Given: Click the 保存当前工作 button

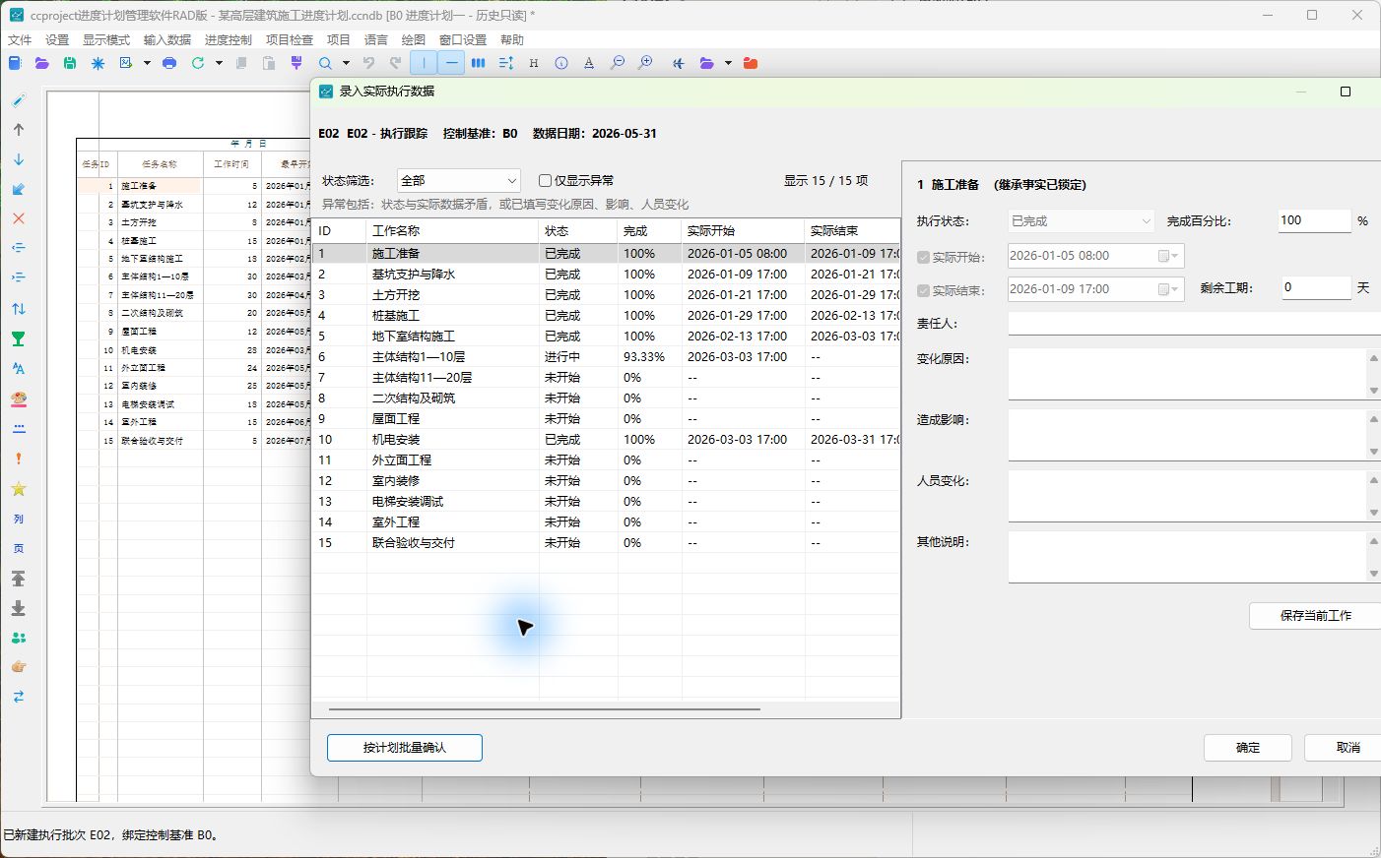Looking at the screenshot, I should coord(1315,616).
